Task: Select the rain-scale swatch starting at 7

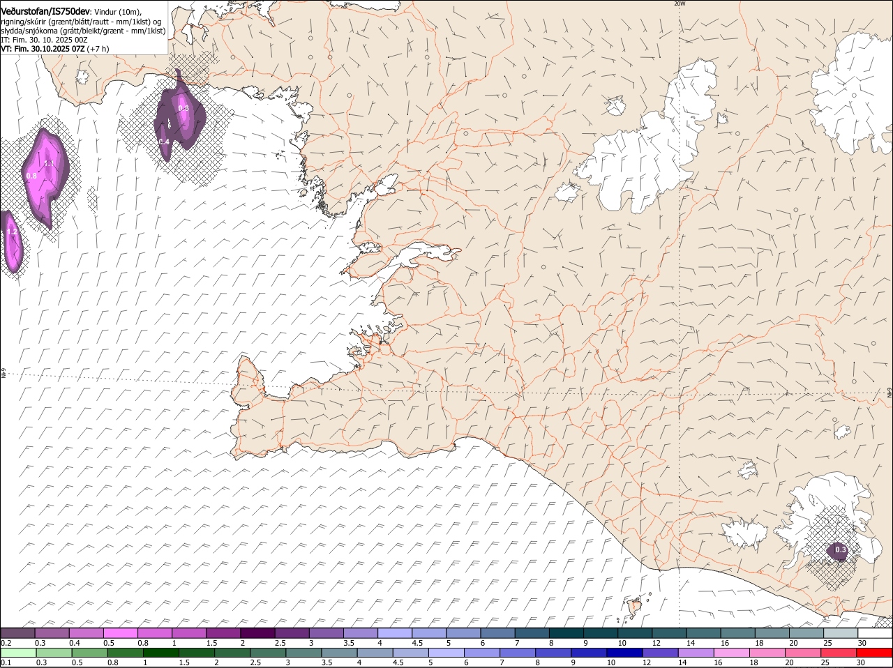Action: pos(518,653)
